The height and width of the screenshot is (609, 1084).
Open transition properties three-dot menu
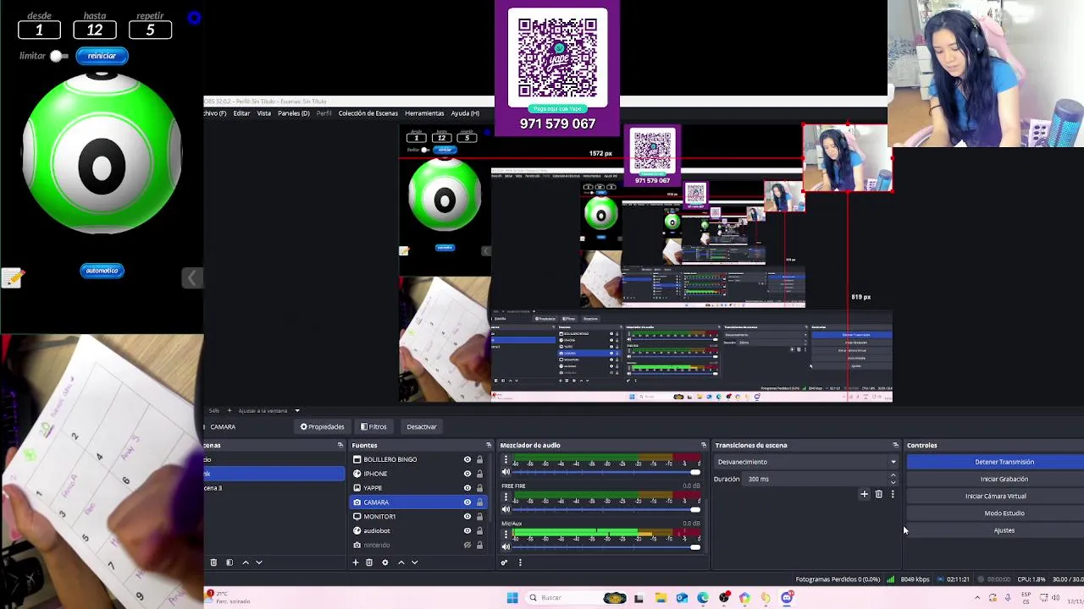pos(893,494)
